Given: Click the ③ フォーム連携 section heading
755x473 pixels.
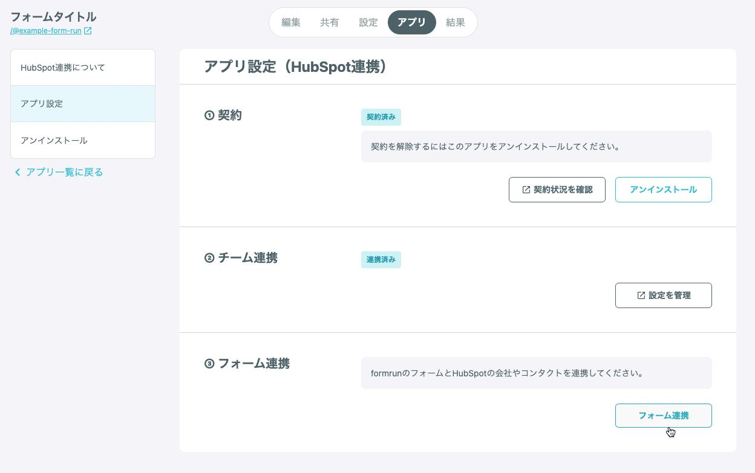Looking at the screenshot, I should click(247, 364).
